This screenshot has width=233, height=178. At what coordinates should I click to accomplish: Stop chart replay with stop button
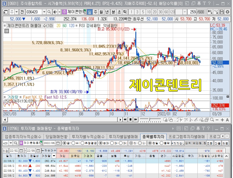130,120
